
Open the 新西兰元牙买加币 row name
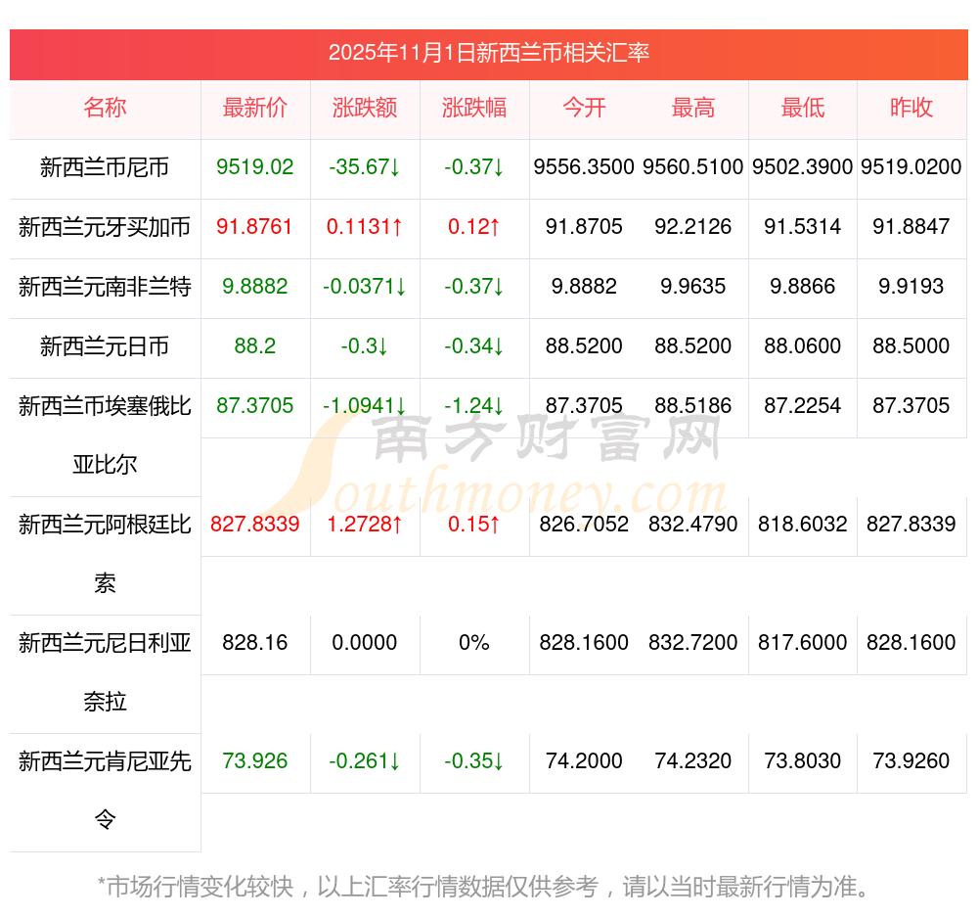point(105,227)
